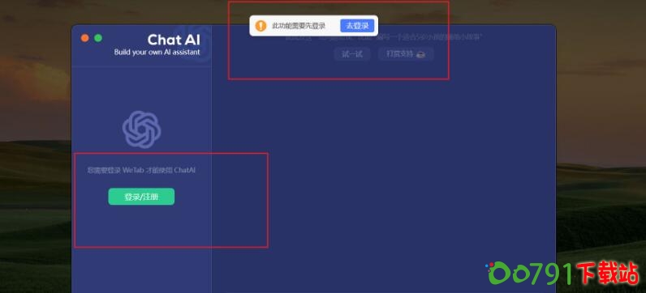646x293 pixels.
Task: Click the 此功能需要先登录 notification message
Action: pyautogui.click(x=299, y=26)
